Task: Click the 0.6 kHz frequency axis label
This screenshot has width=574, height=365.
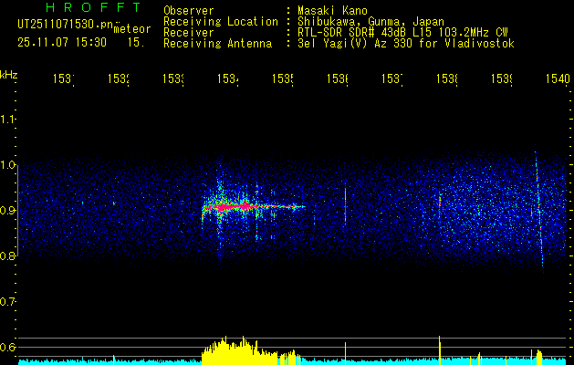Action: pos(7,347)
